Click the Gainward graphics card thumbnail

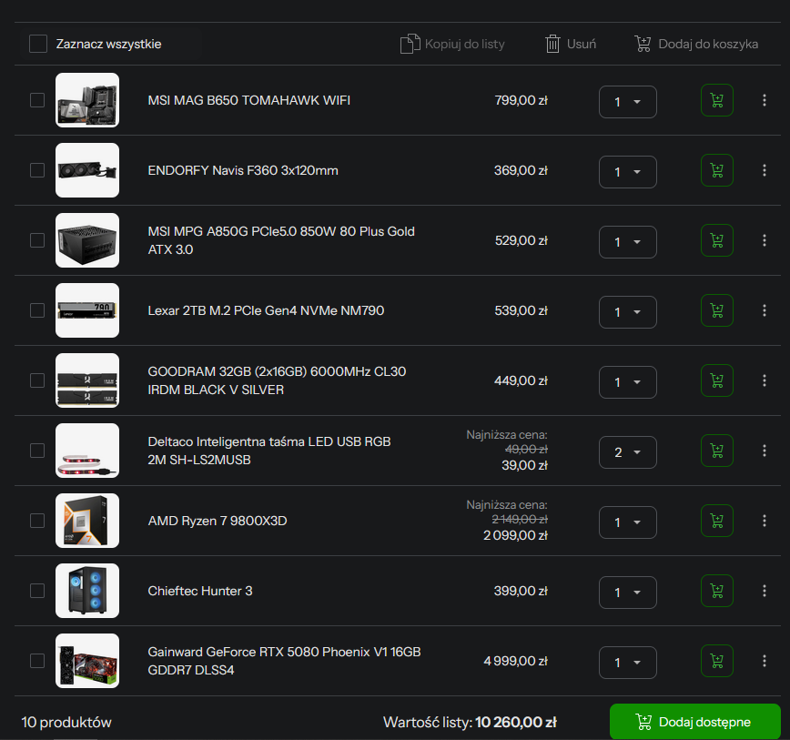(87, 661)
